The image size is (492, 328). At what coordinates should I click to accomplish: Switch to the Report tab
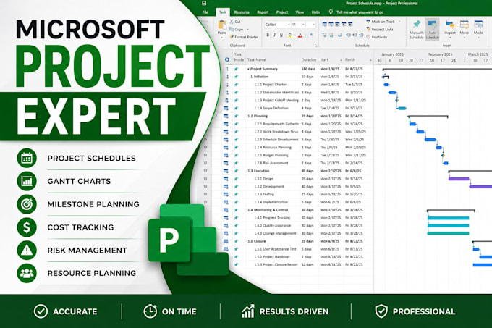263,12
